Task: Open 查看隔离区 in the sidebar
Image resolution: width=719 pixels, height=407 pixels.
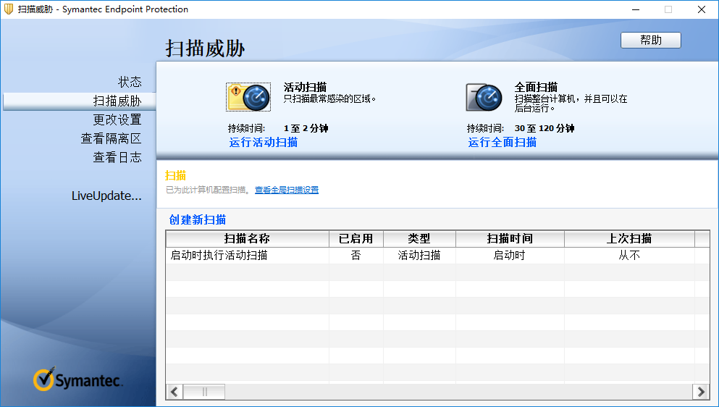Action: click(111, 138)
